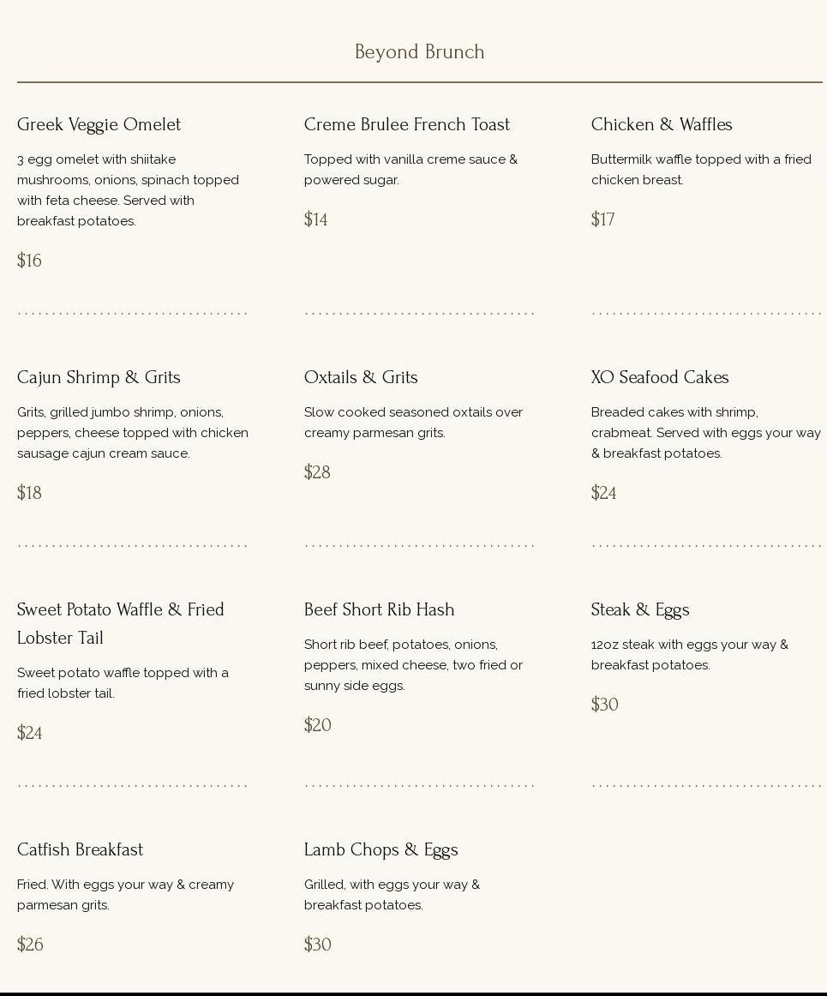Click the Beef Short Rib Hash title
Viewport: 827px width, 996px height.
[x=379, y=609]
